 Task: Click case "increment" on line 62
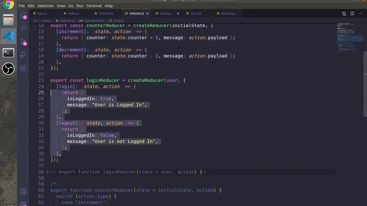click(x=84, y=203)
